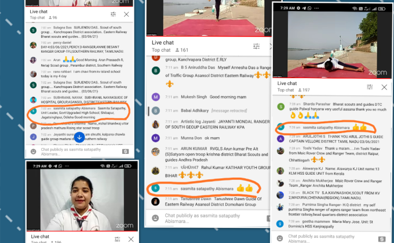Click the chat input in the 96-viewer panel

(70, 151)
